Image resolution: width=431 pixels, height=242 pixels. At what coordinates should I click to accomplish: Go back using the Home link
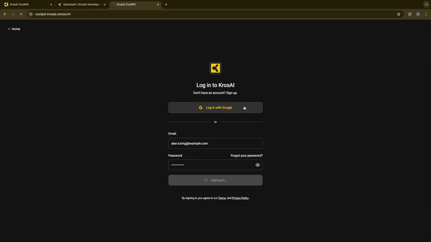pyautogui.click(x=14, y=29)
